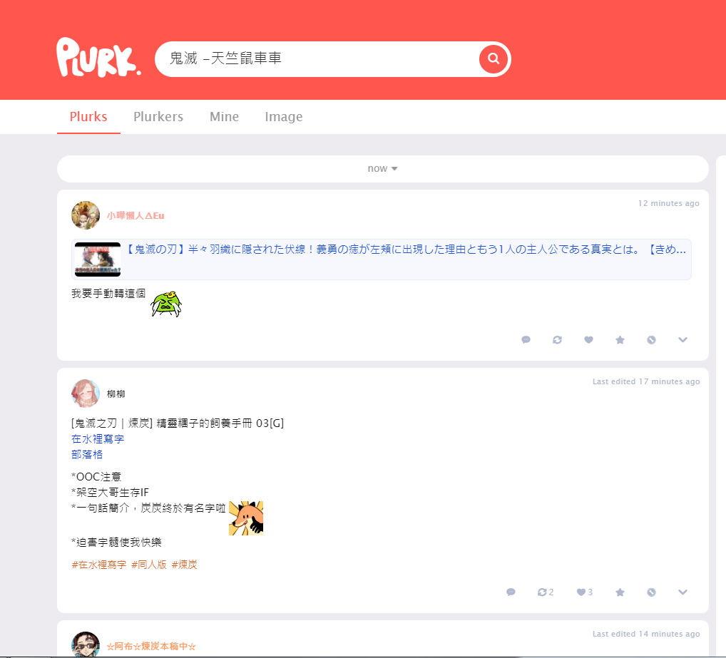Viewport: 726px width, 658px height.
Task: Select the Mine tab
Action: pos(224,117)
